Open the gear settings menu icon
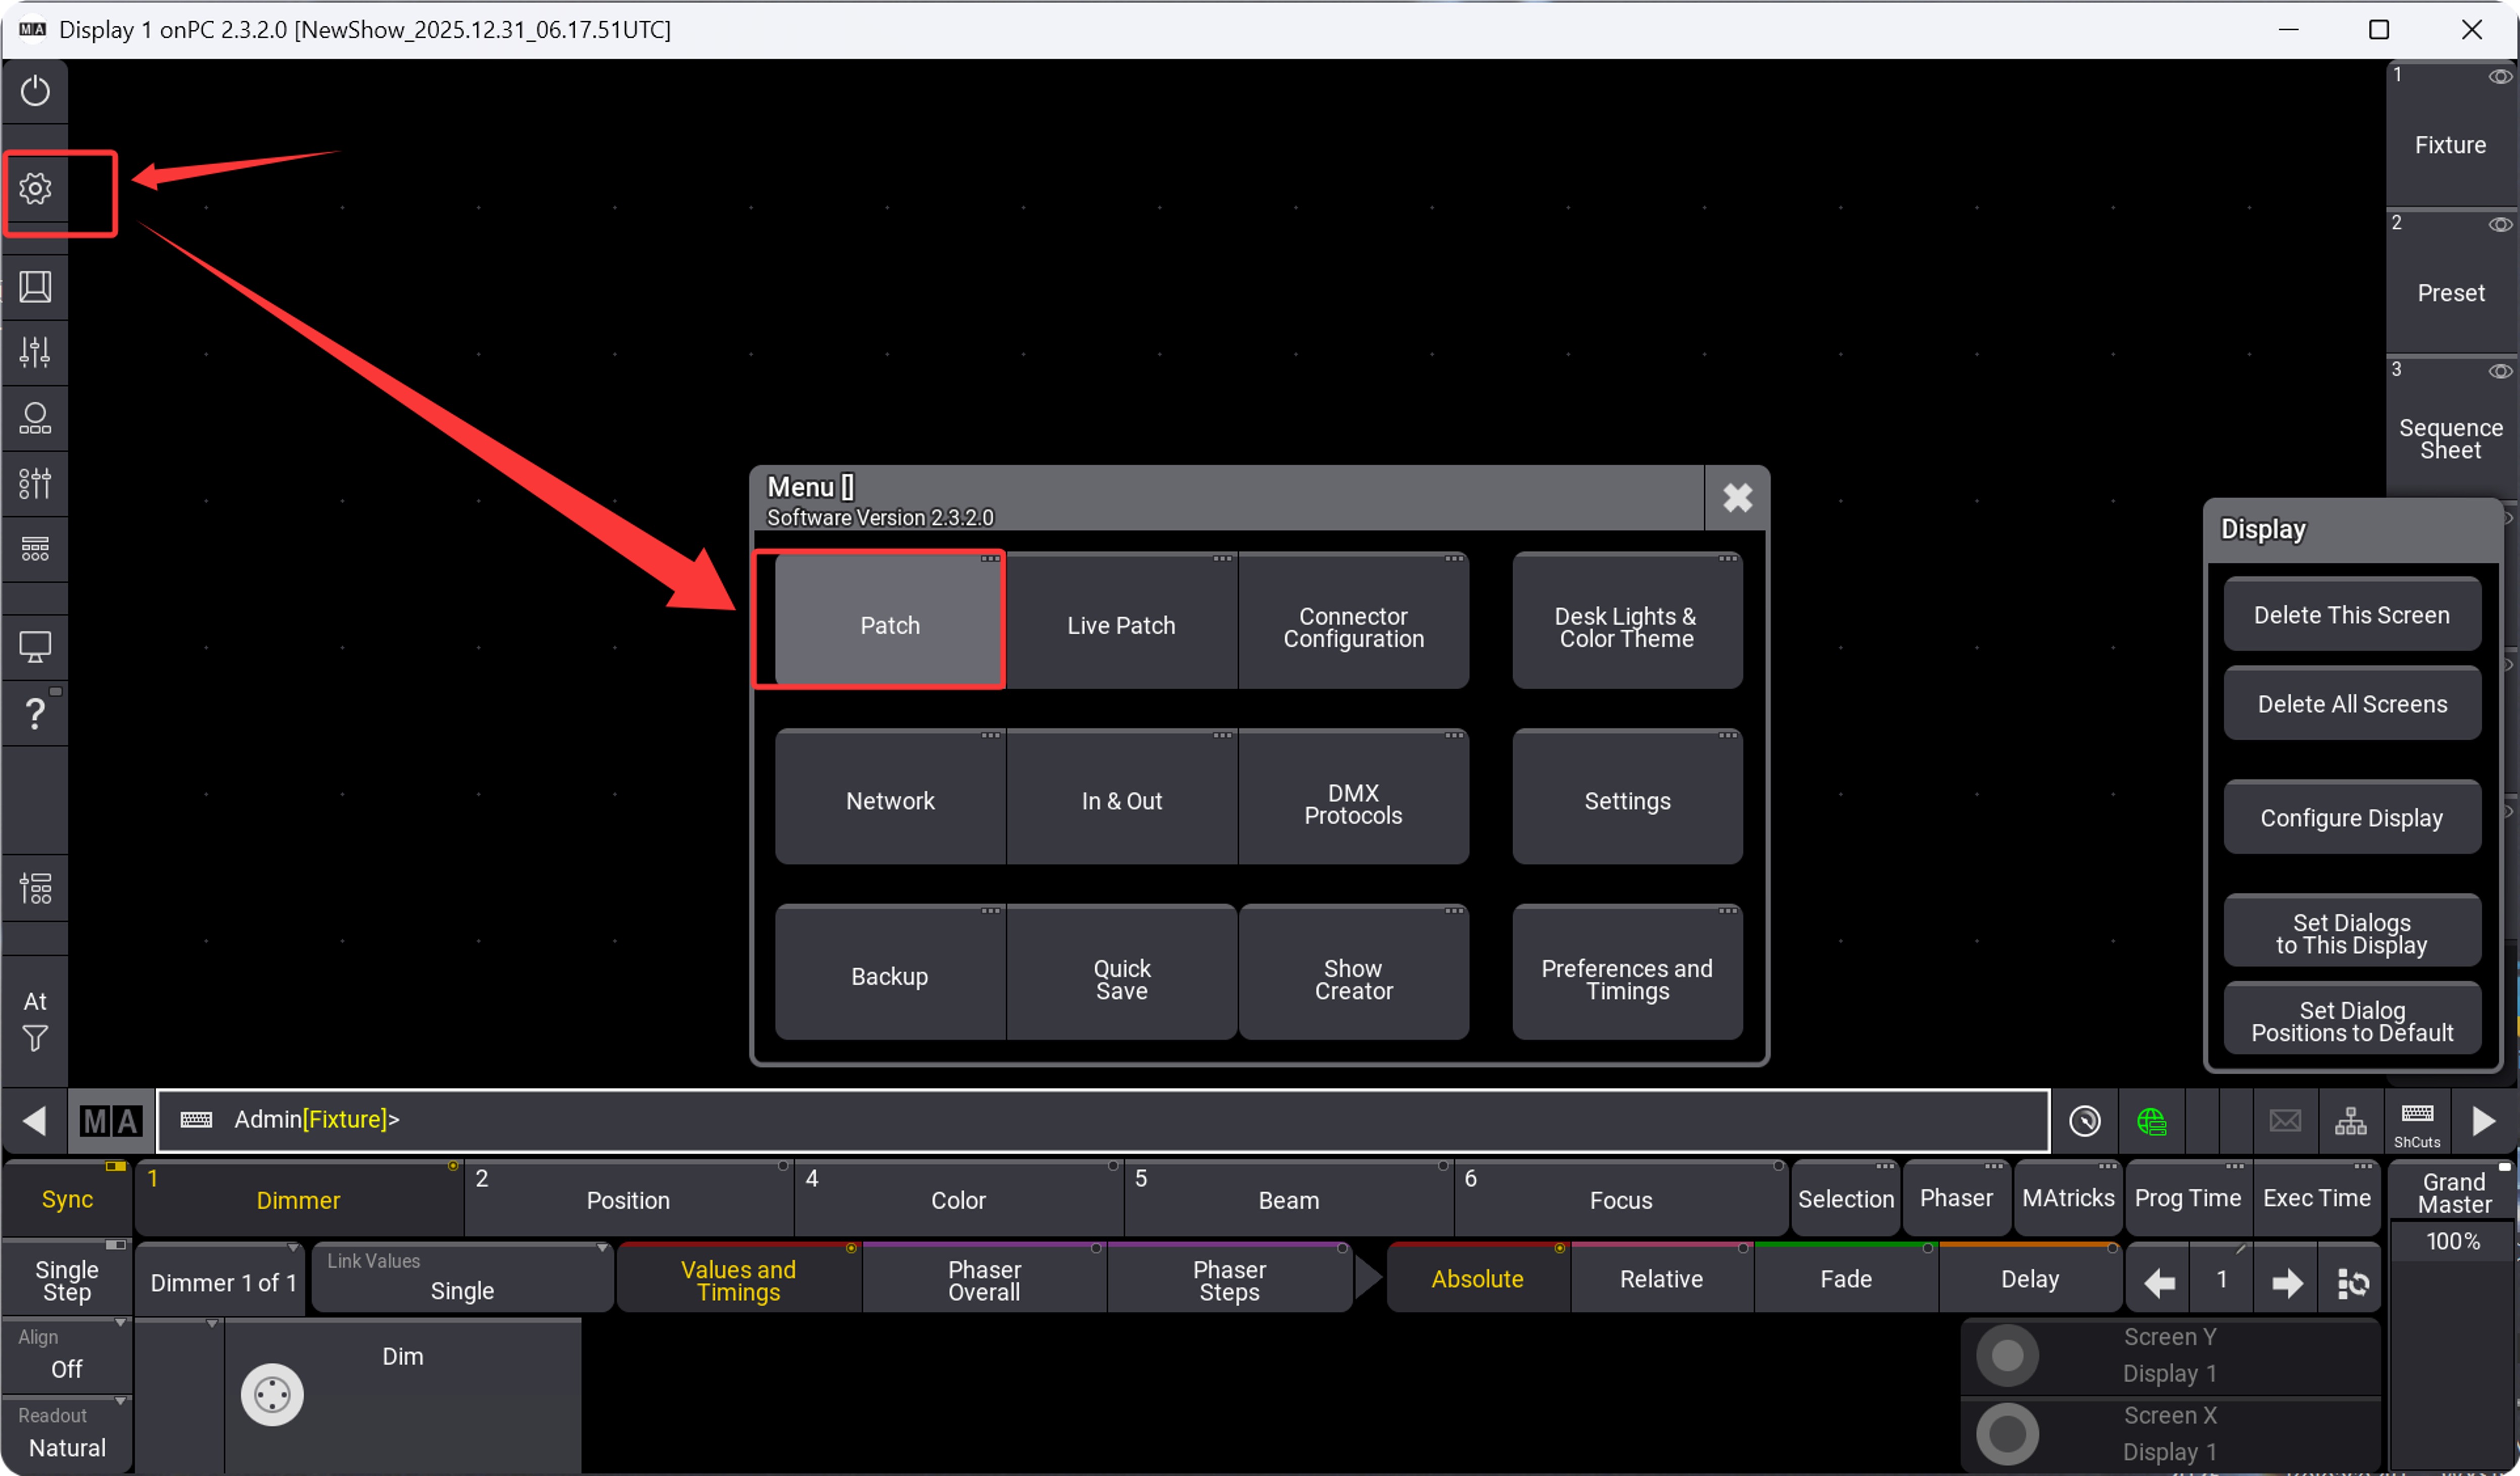 [x=35, y=189]
